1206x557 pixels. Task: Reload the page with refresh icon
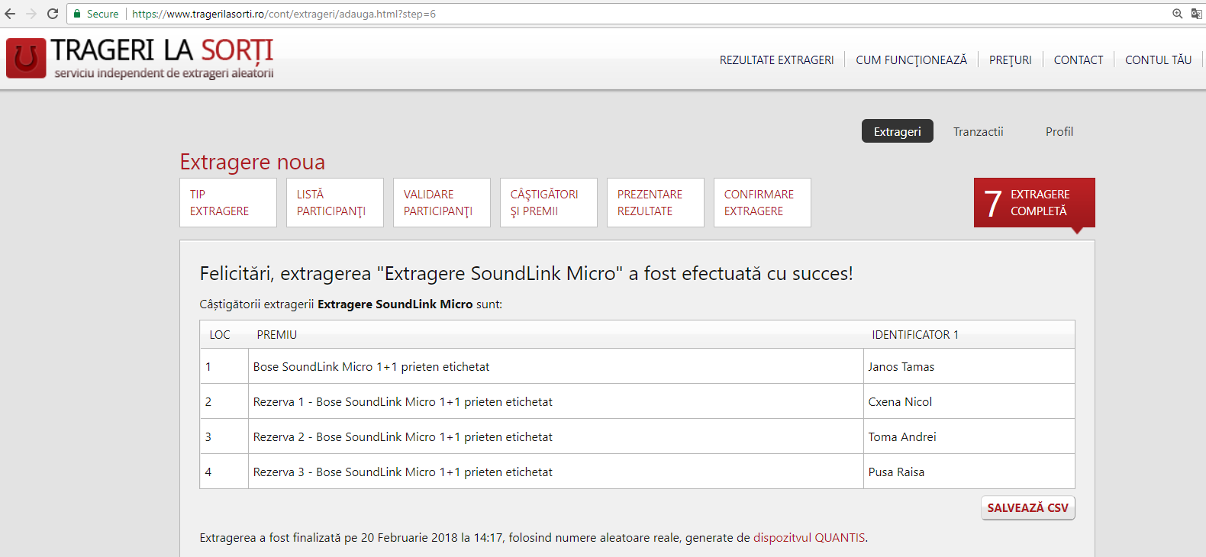(53, 14)
